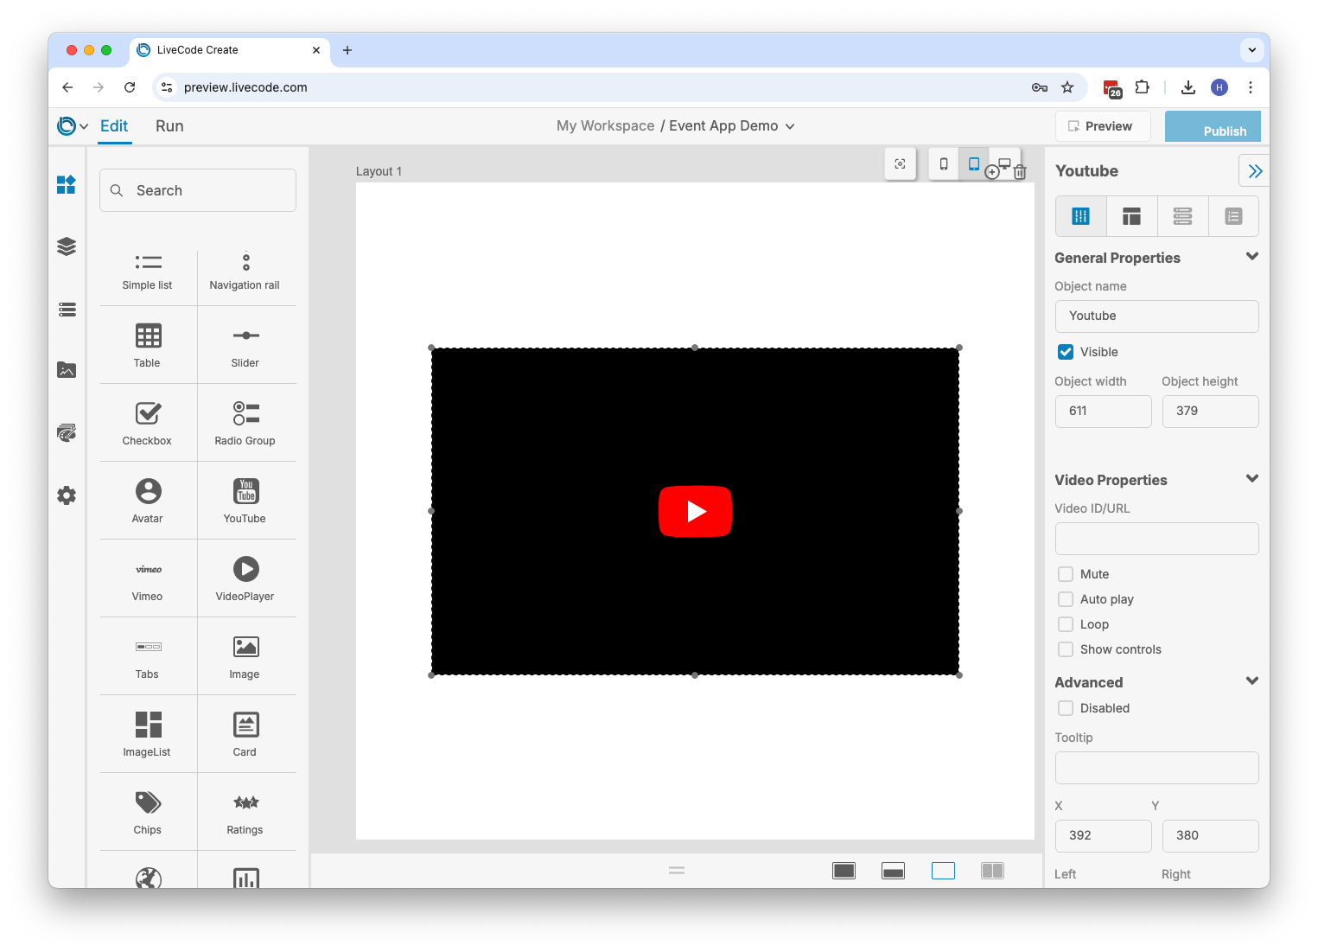1318x952 pixels.
Task: Add the Vimeo widget from the palette
Action: [x=148, y=578]
